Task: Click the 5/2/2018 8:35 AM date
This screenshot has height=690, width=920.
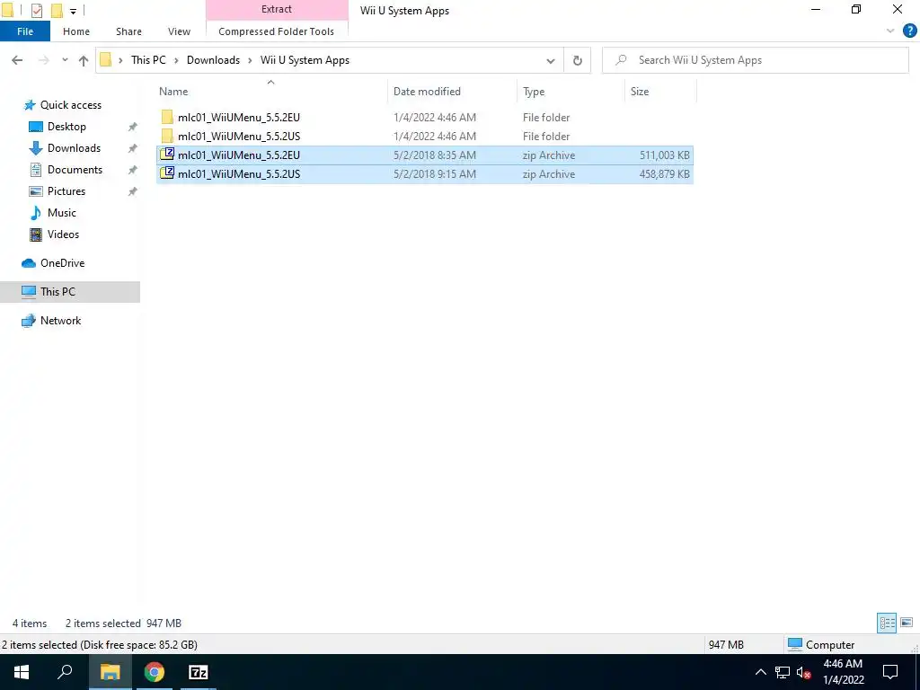Action: pos(435,155)
